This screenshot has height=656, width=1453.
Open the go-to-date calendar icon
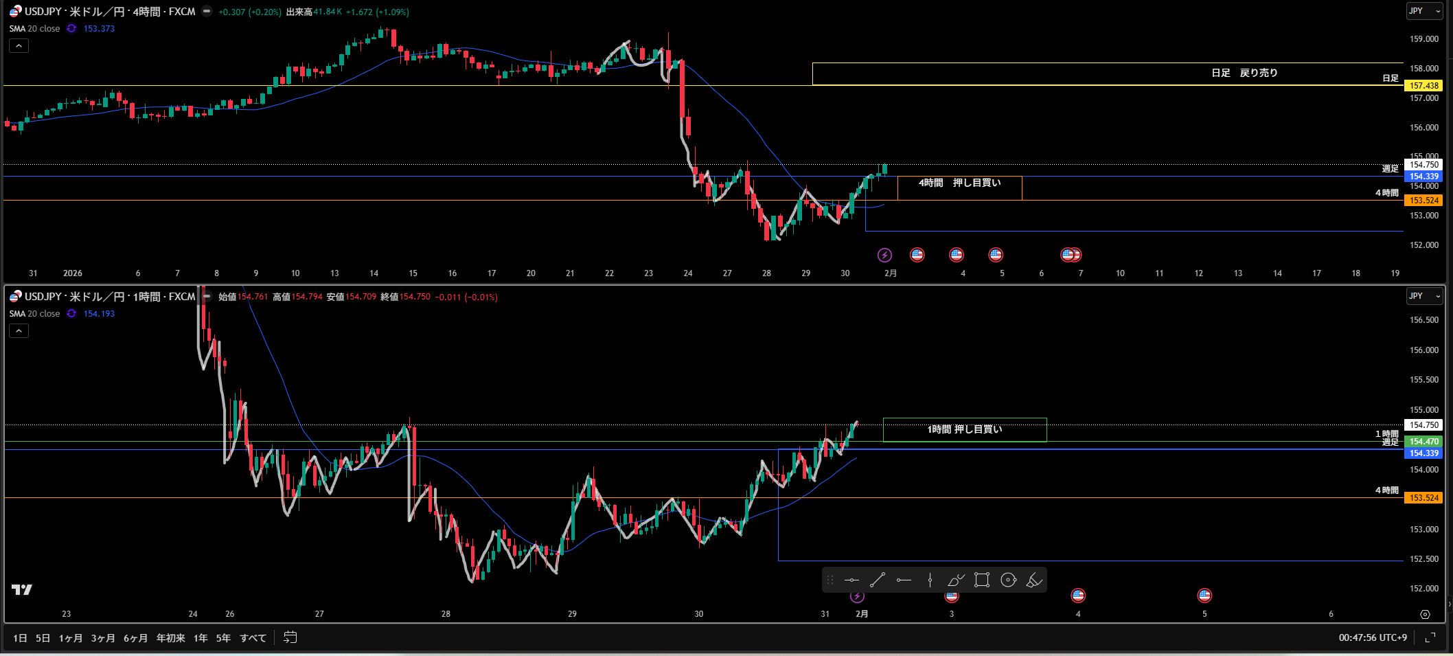290,637
